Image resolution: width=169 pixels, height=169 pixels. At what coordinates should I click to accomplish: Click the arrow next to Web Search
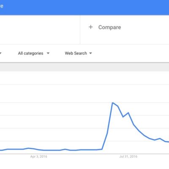[x=90, y=53]
